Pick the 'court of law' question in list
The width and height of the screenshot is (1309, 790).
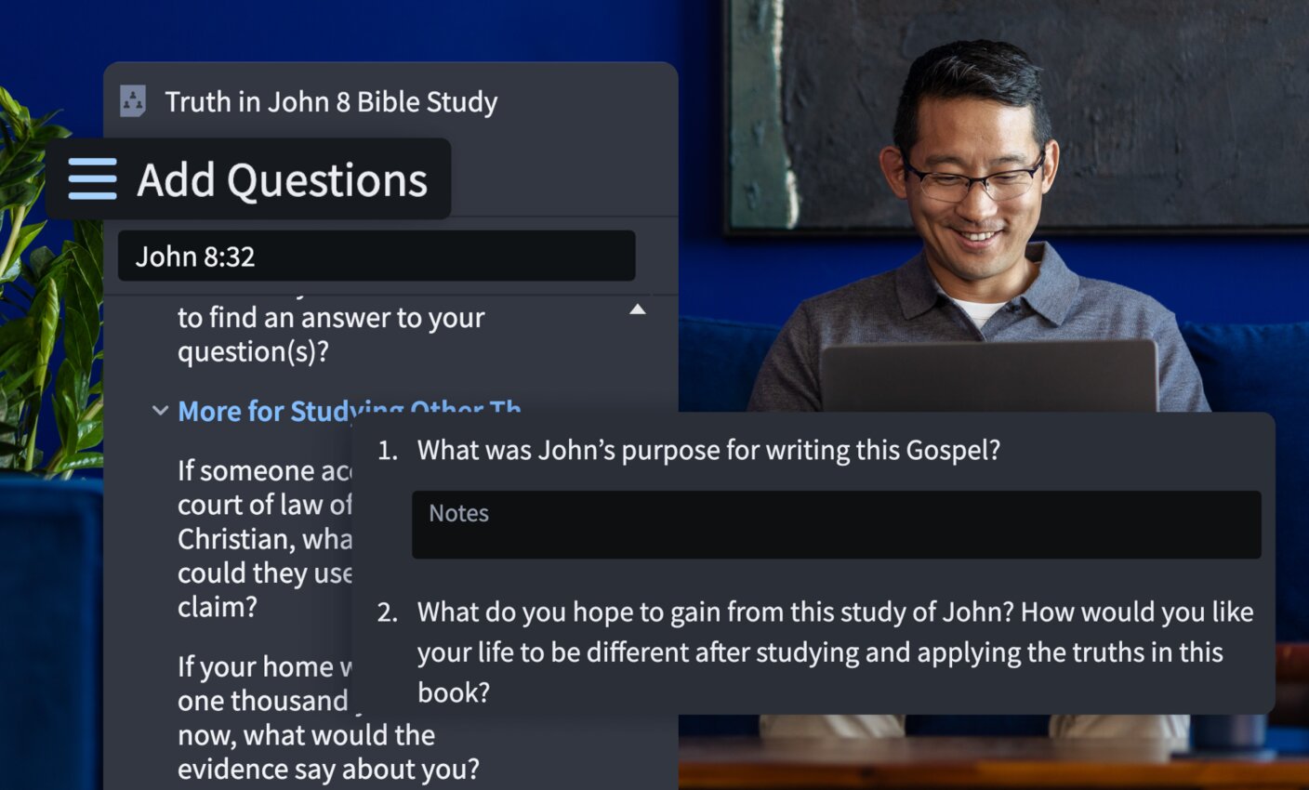tap(264, 538)
